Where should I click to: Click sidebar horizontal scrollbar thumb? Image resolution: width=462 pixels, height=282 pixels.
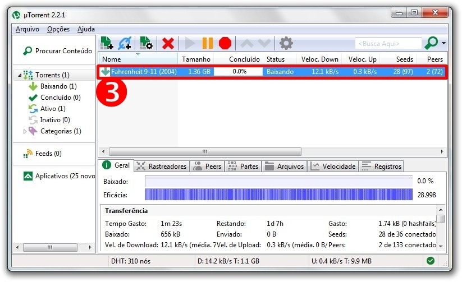[50, 247]
